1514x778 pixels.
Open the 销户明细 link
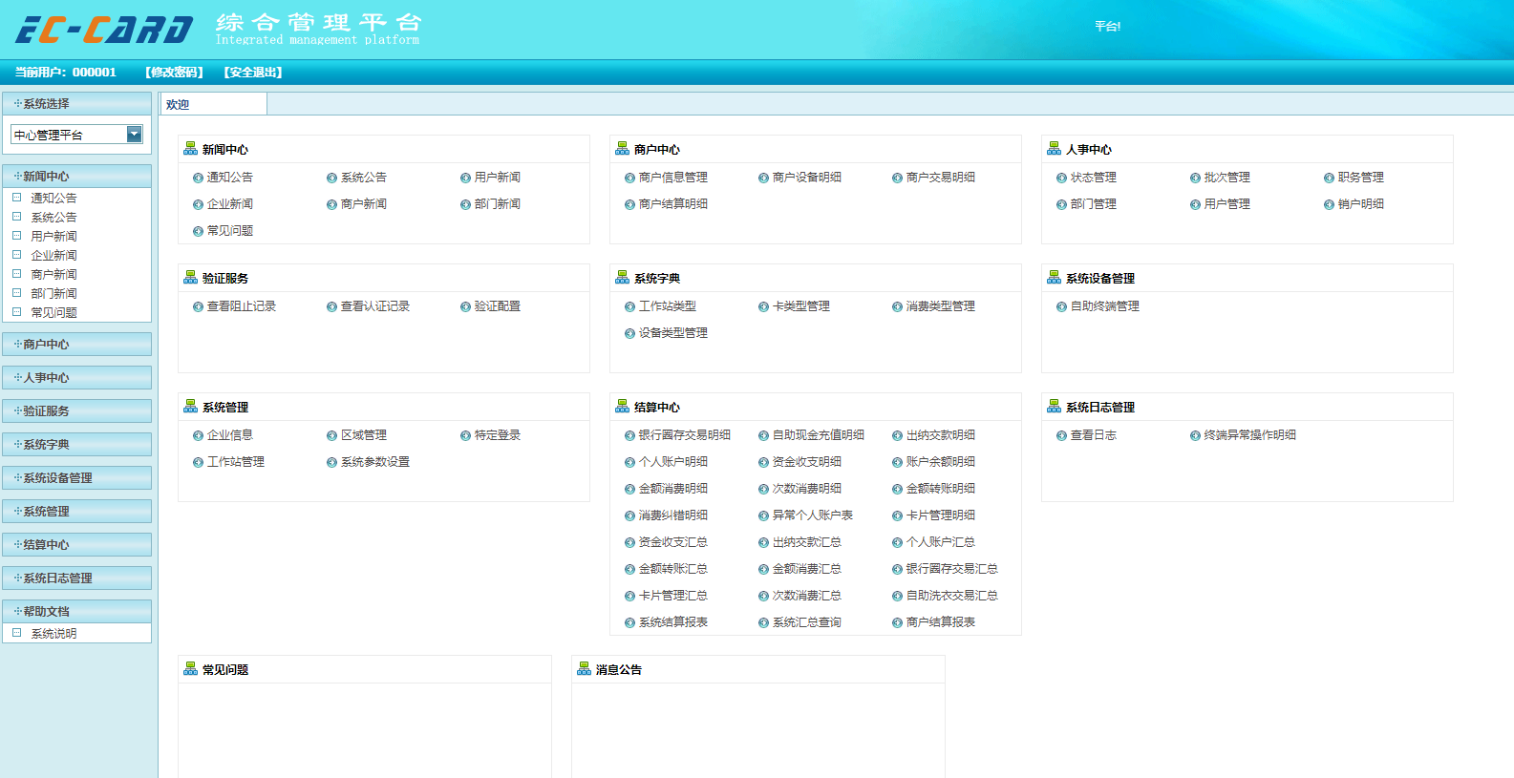coord(1361,204)
